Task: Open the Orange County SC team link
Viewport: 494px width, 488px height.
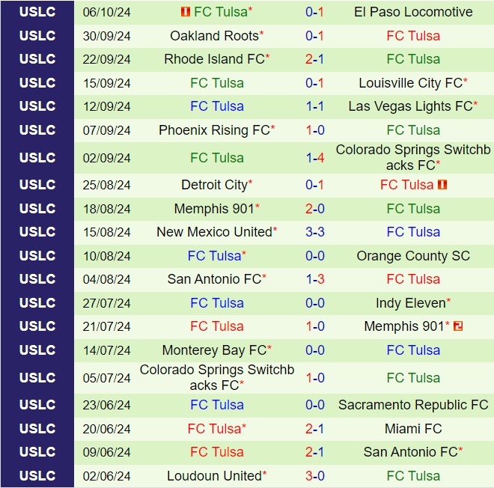Action: pyautogui.click(x=413, y=256)
